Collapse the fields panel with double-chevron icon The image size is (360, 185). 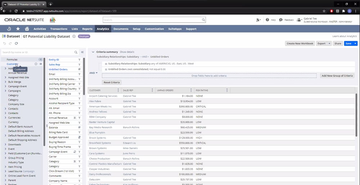tap(82, 52)
